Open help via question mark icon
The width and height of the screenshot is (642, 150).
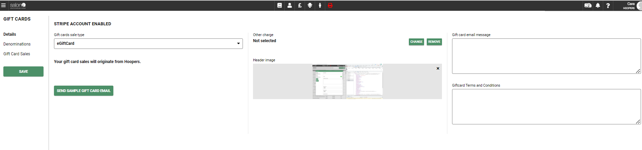(608, 5)
